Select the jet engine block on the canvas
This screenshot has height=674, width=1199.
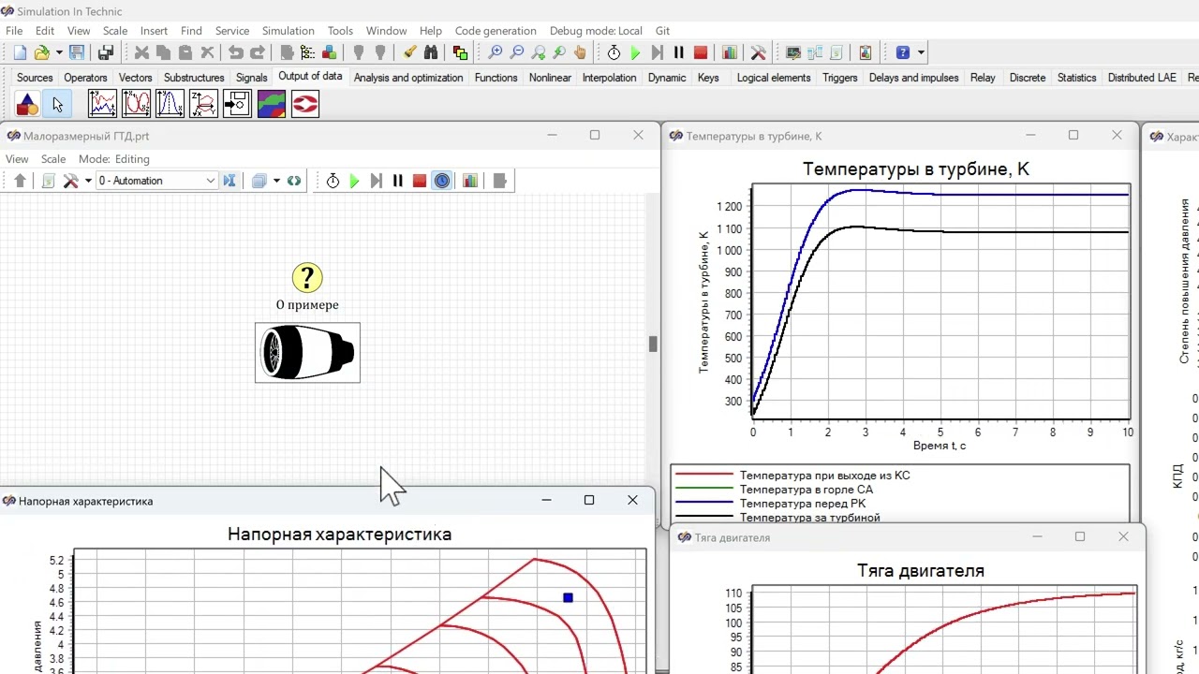(x=307, y=353)
